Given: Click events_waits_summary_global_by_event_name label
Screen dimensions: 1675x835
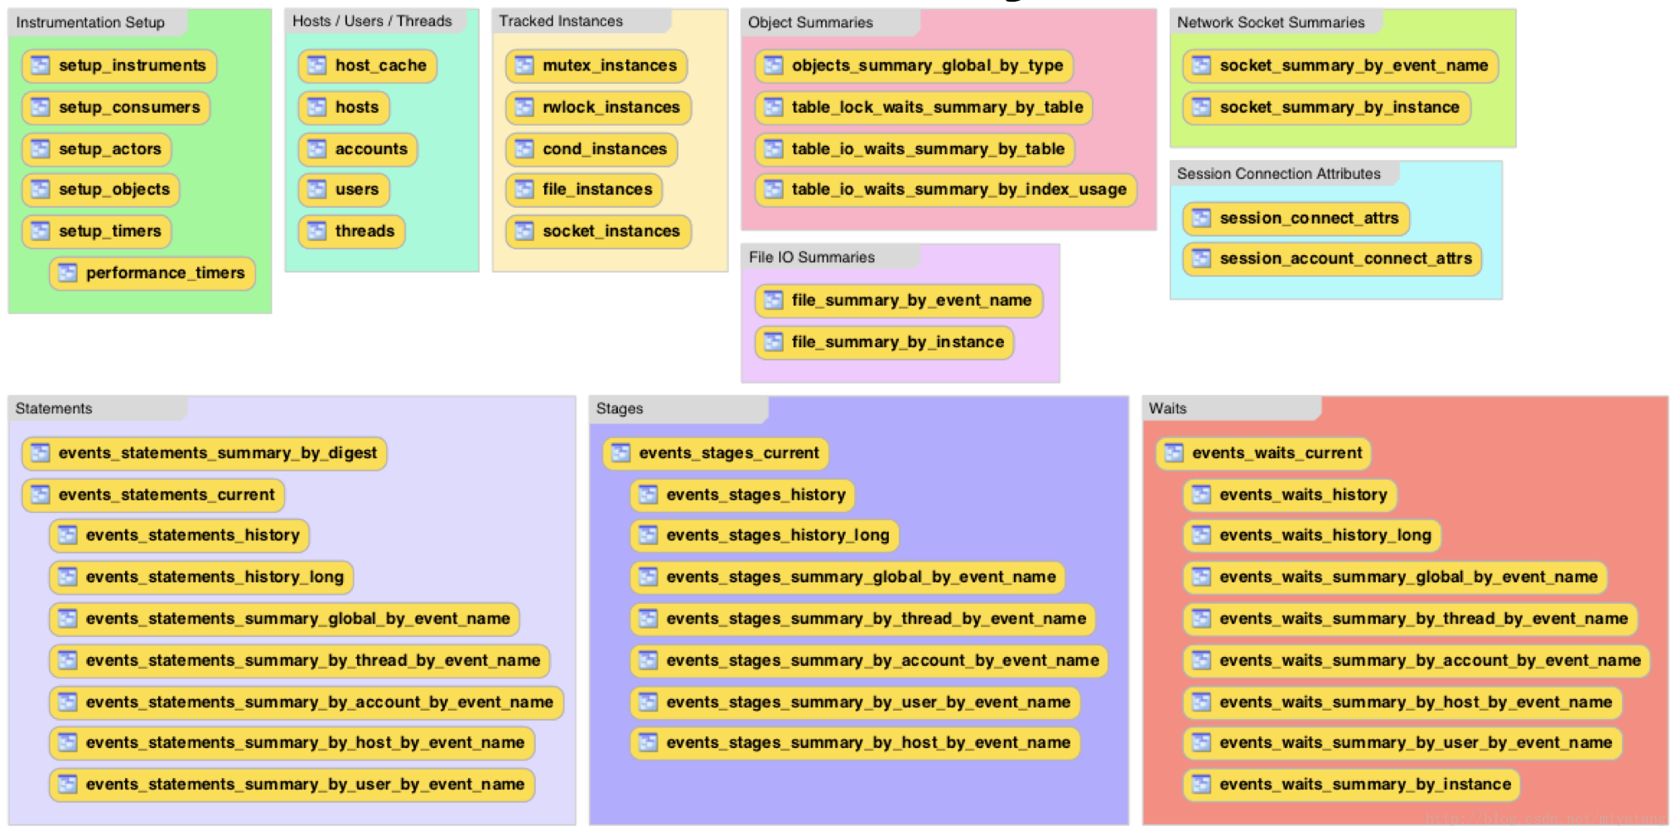Looking at the screenshot, I should 1409,577.
